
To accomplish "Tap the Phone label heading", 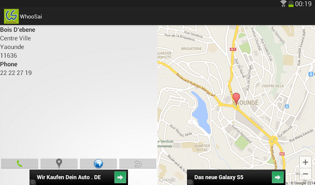I will coord(9,64).
